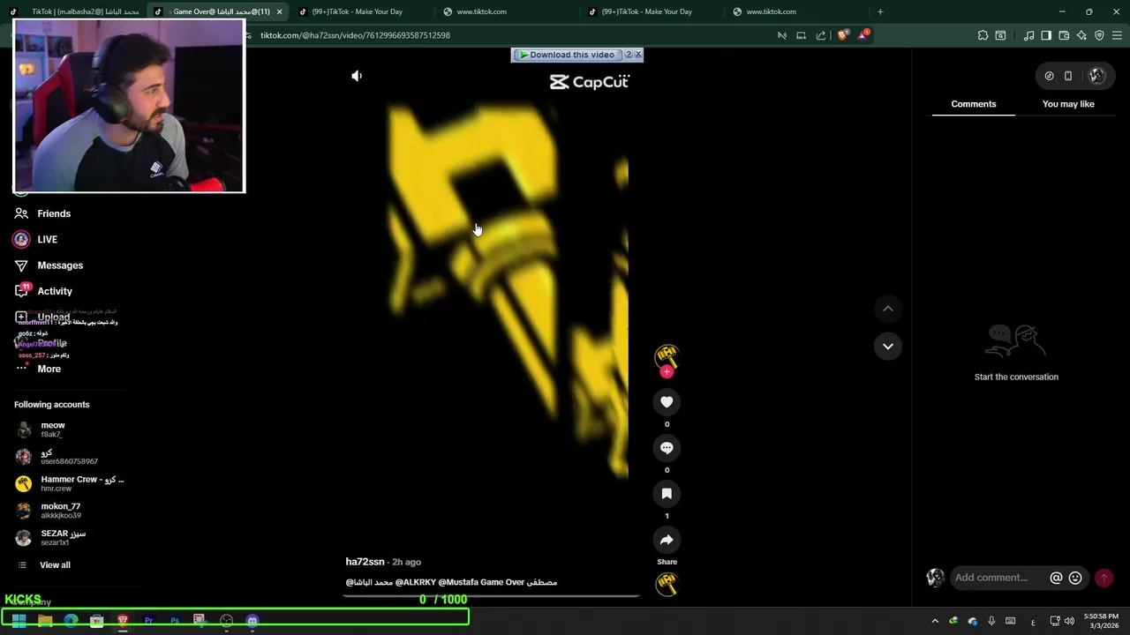1130x635 pixels.
Task: Open the spinning sound disc below Share
Action: [x=667, y=584]
